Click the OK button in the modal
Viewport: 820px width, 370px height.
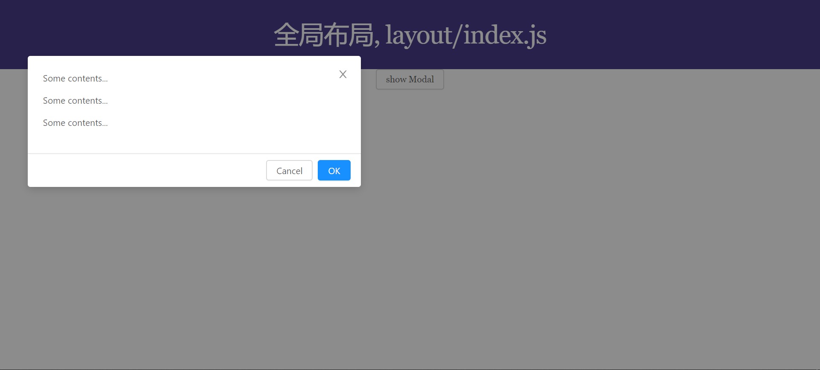pos(334,170)
